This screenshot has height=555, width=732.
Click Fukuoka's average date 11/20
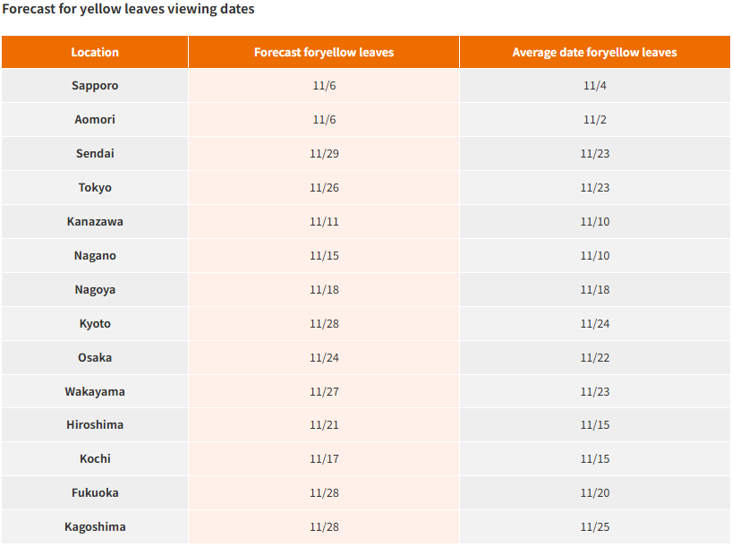point(594,493)
